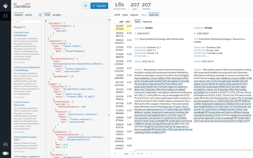Open the settings sliders icon in sidebar

coord(6,144)
